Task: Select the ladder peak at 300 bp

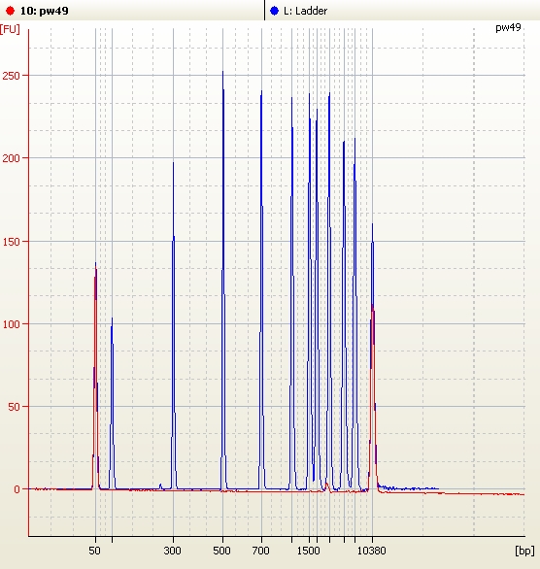Action: 174,326
